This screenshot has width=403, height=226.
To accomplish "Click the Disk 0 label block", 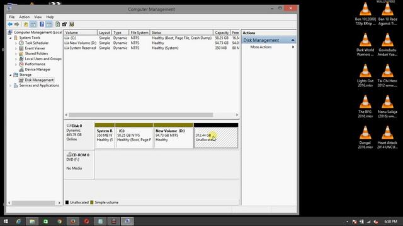I will point(79,136).
